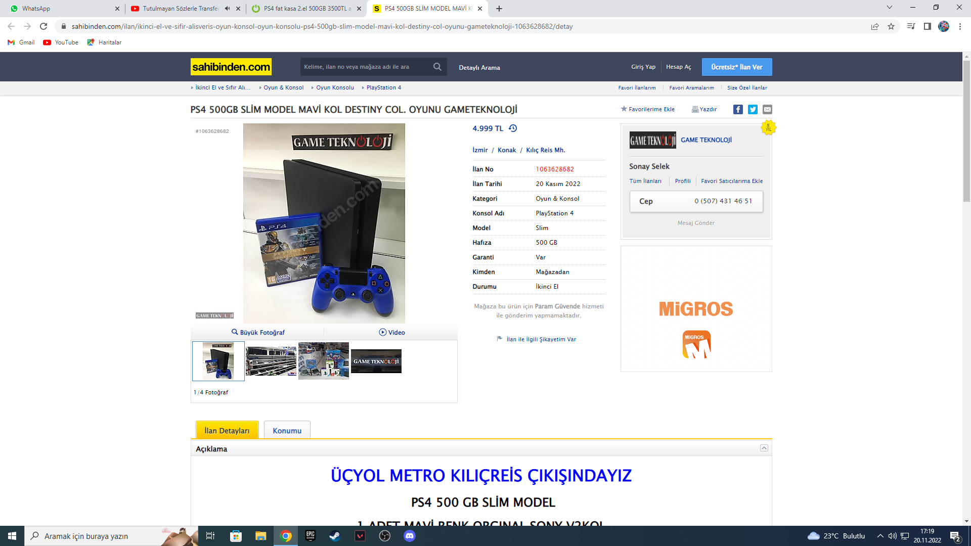Viewport: 971px width, 546px height.
Task: Share listing via email icon
Action: [x=767, y=109]
